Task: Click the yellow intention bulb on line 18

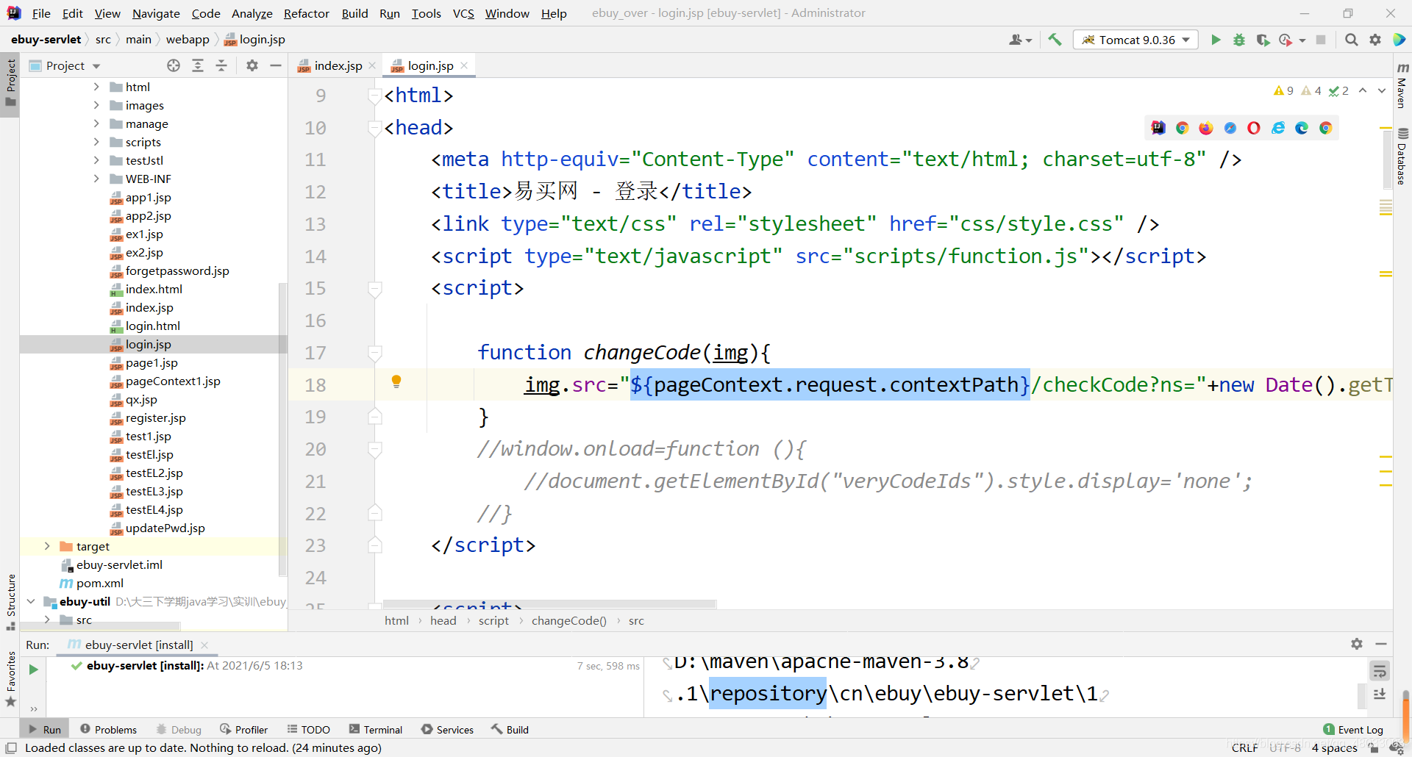Action: pos(396,381)
